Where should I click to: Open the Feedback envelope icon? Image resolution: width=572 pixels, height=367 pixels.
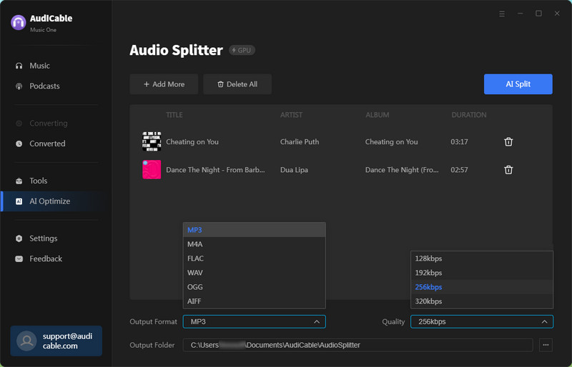[19, 259]
